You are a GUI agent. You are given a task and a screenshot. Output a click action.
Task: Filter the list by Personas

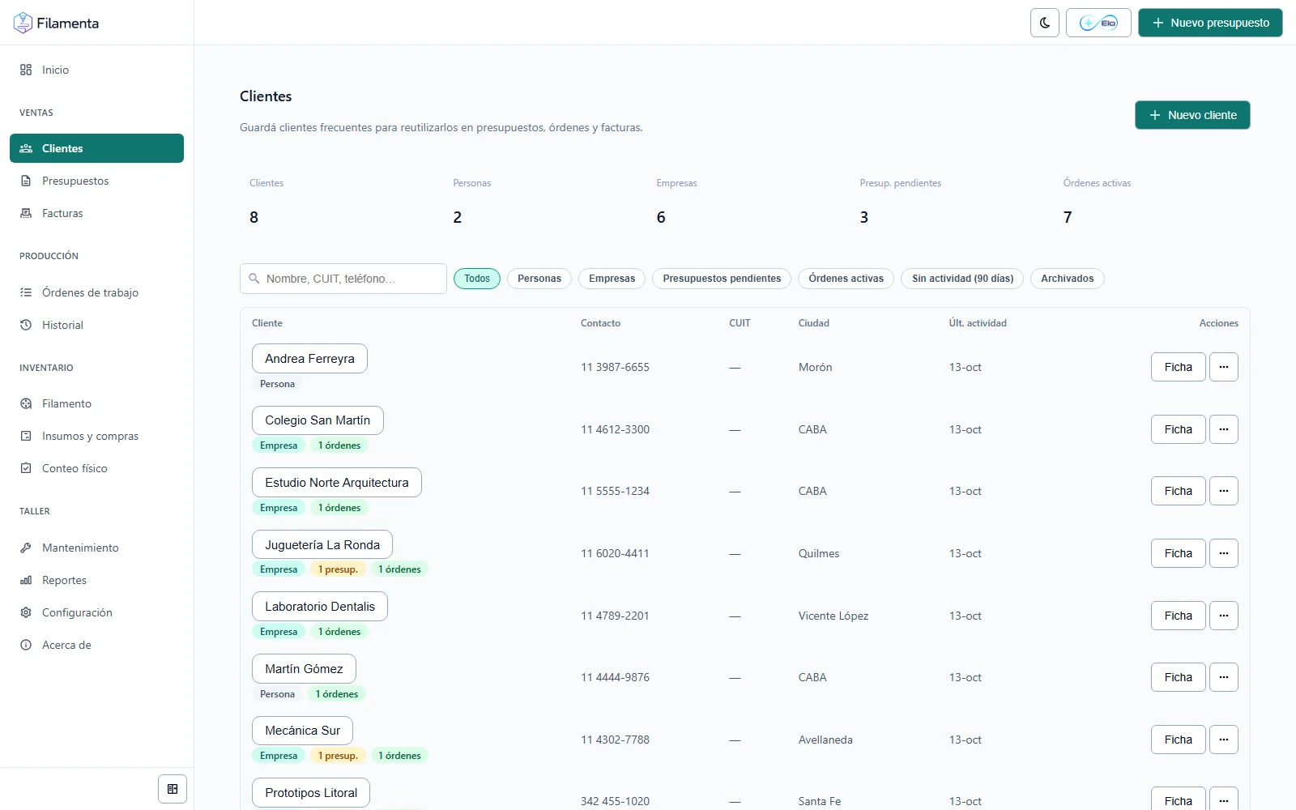(539, 279)
